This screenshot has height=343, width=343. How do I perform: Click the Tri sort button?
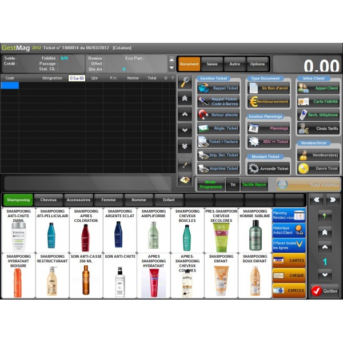click(x=233, y=185)
